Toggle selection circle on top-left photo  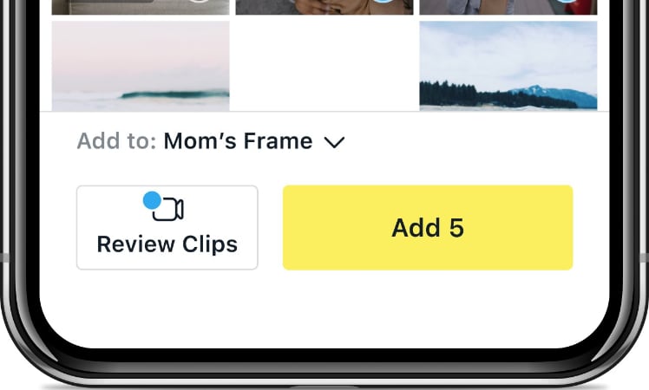199,3
